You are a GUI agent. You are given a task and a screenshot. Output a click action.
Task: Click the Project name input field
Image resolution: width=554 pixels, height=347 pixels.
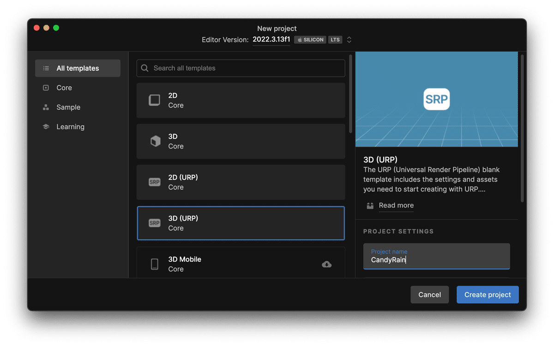point(436,256)
